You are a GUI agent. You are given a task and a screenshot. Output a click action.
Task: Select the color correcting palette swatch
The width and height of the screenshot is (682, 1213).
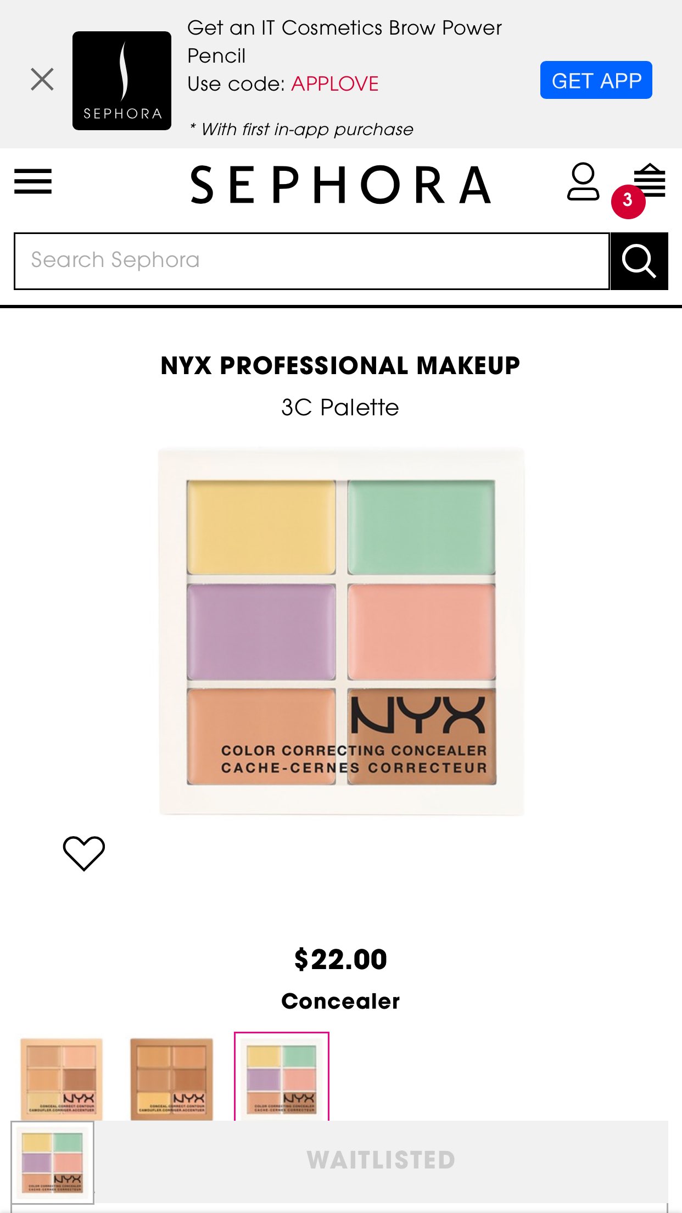click(282, 1077)
